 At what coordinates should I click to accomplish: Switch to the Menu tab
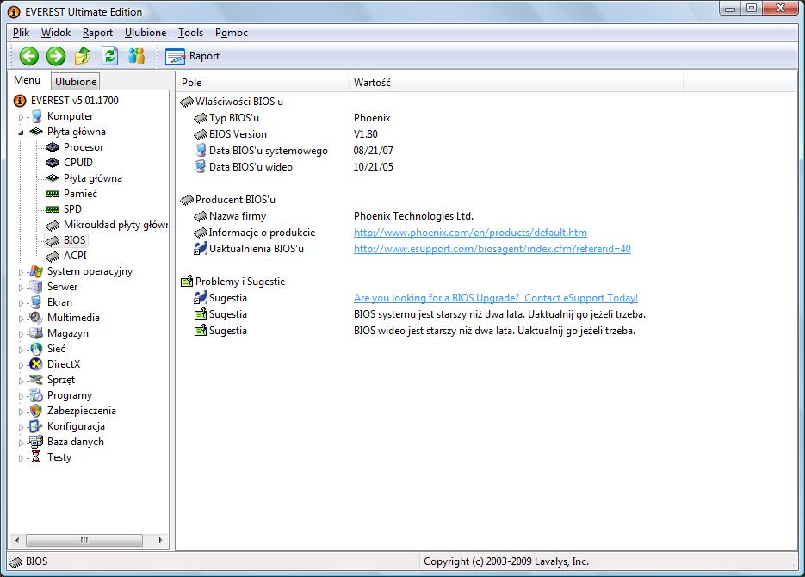(28, 81)
